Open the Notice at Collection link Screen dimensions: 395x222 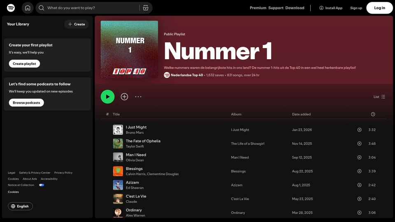(x=21, y=185)
